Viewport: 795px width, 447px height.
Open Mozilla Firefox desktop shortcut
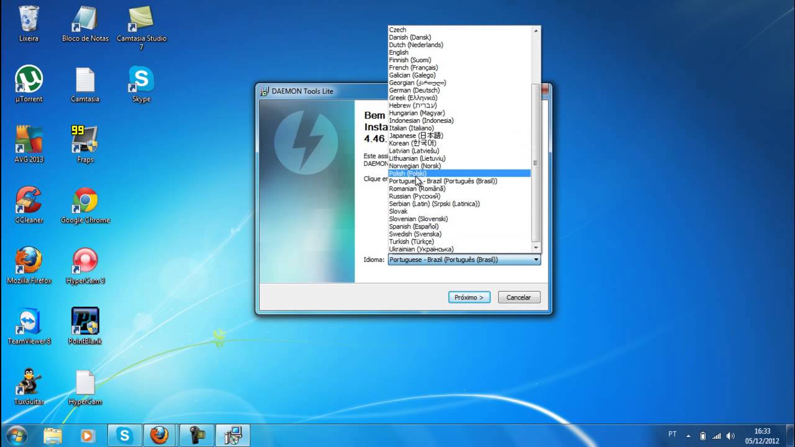(x=29, y=265)
